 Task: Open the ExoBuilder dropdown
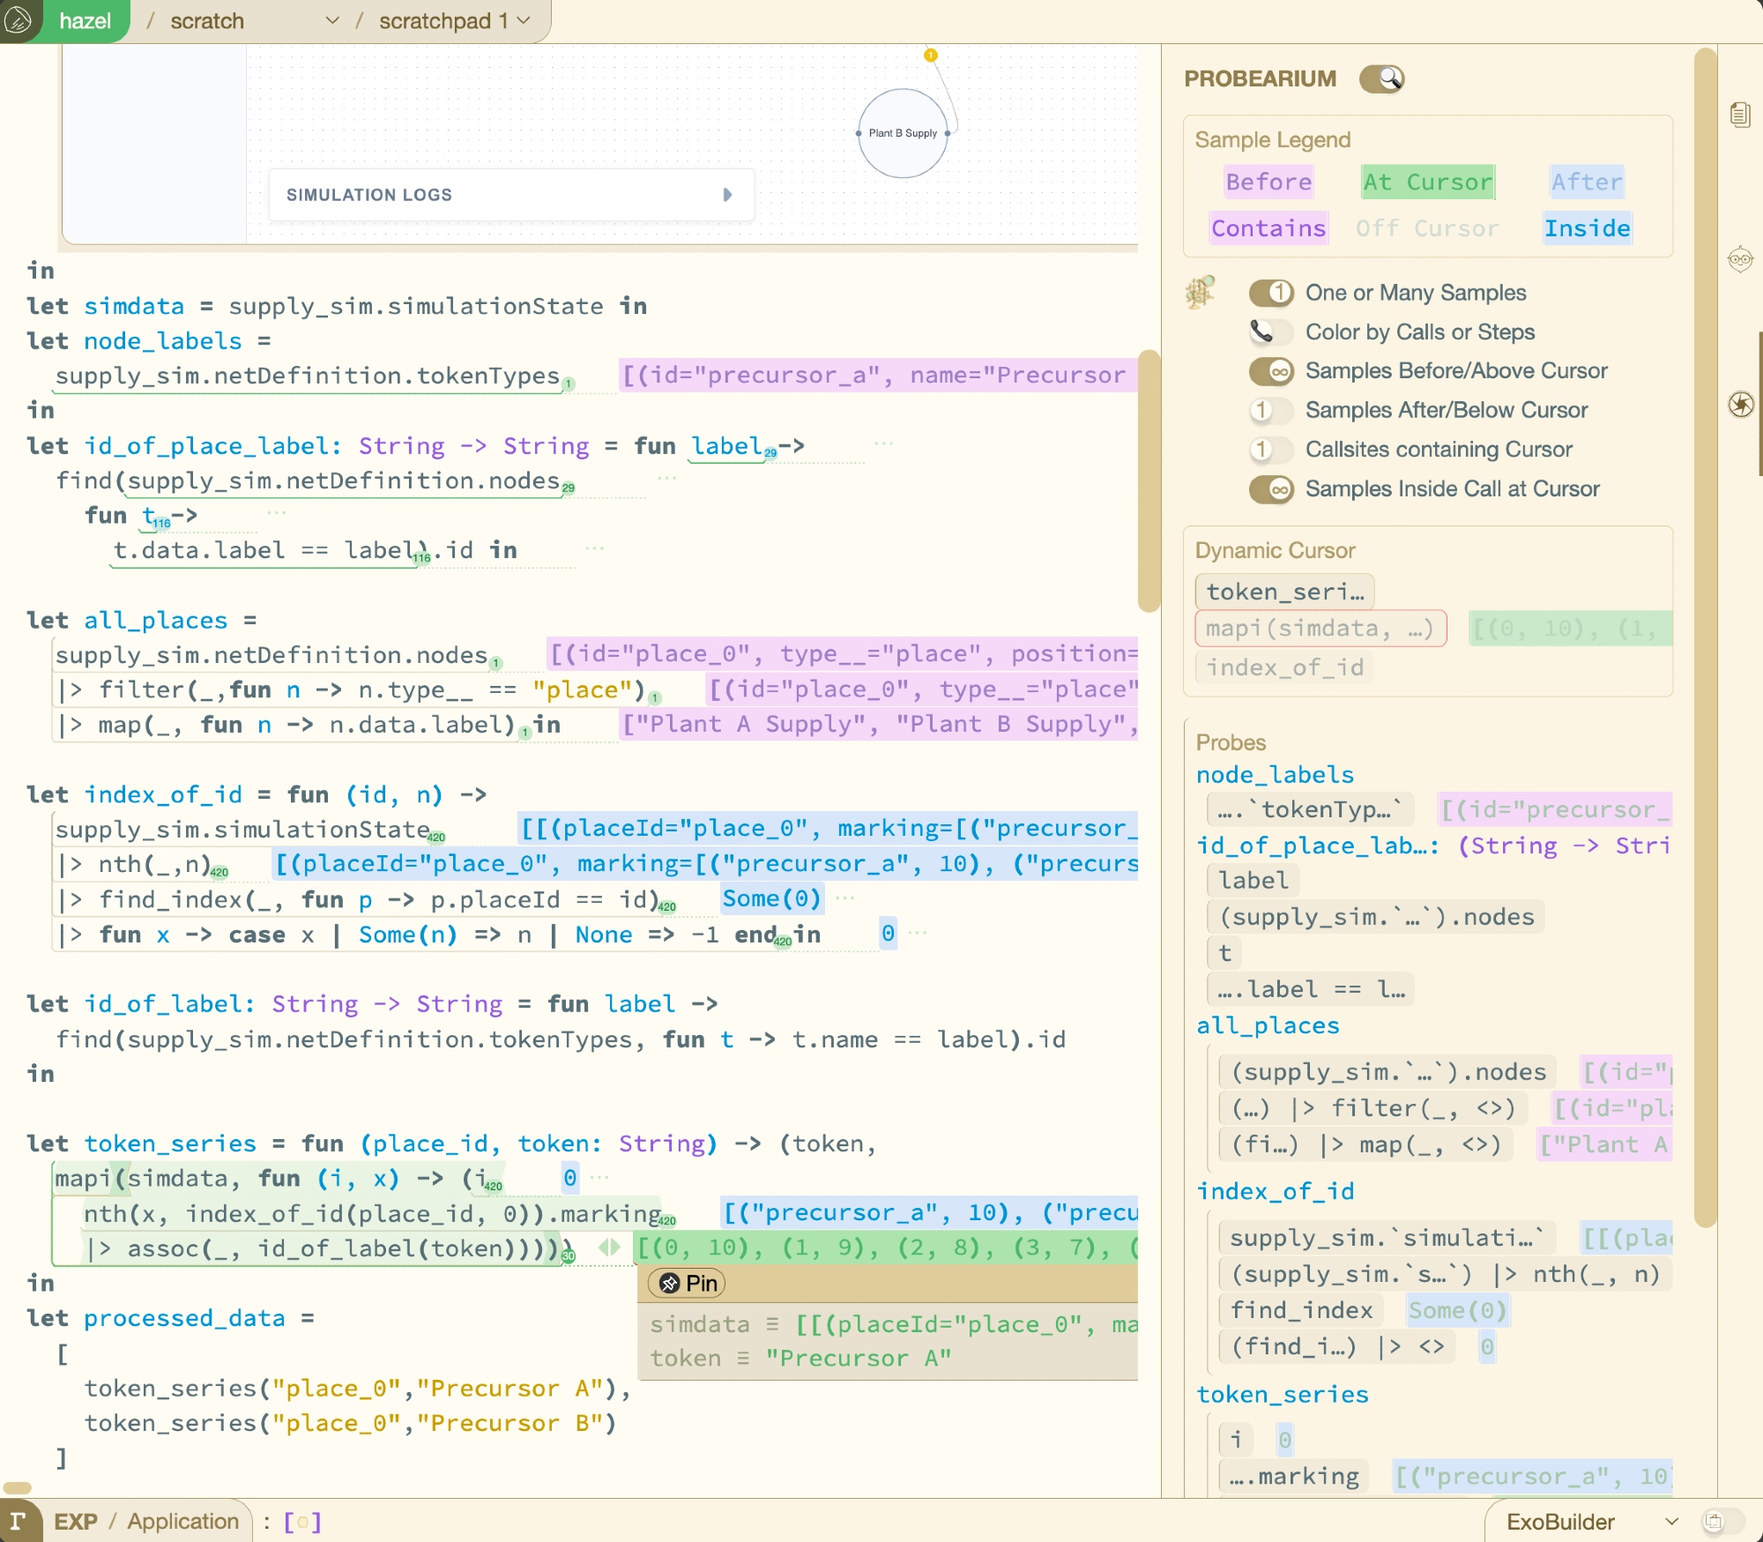(1670, 1522)
